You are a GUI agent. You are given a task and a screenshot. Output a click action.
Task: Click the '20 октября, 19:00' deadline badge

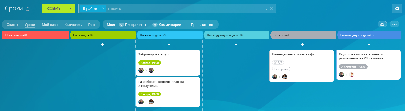click(x=353, y=67)
